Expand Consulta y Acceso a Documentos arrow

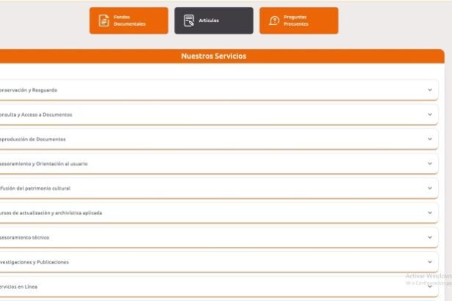click(x=430, y=115)
